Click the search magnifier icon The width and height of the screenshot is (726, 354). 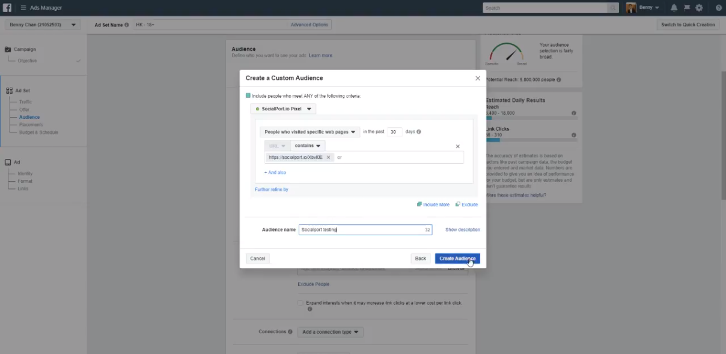pyautogui.click(x=612, y=8)
